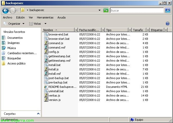Select the version.js script icon
This screenshot has width=173, height=123.
[46, 100]
